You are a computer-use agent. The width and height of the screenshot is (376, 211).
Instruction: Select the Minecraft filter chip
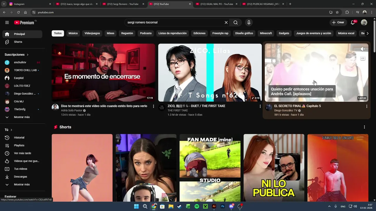pos(266,33)
